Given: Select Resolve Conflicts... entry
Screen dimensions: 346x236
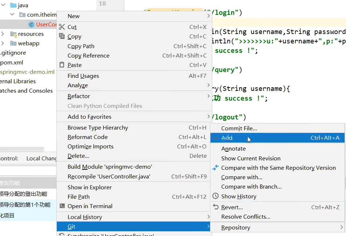Looking at the screenshot, I should 277,216.
